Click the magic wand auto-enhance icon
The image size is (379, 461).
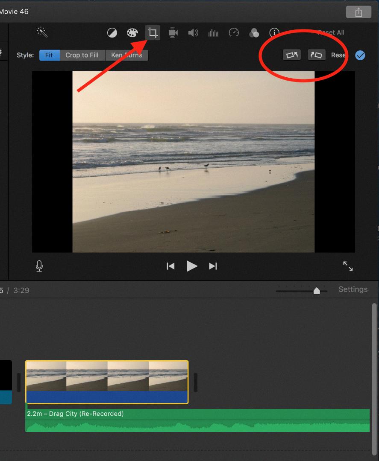[x=42, y=32]
